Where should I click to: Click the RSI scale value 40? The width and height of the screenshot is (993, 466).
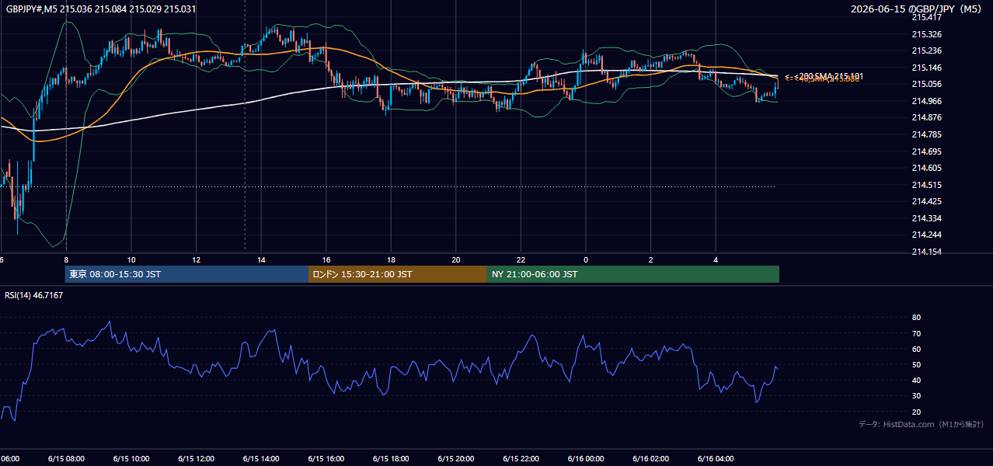coord(917,380)
